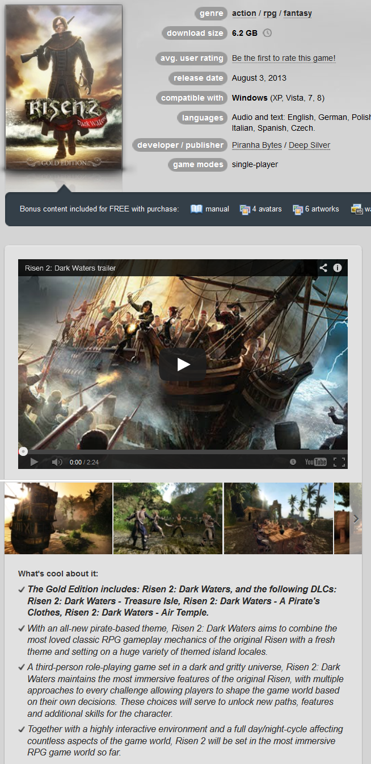371x764 pixels.
Task: Click the '6.2 GB' download size value
Action: tap(244, 33)
